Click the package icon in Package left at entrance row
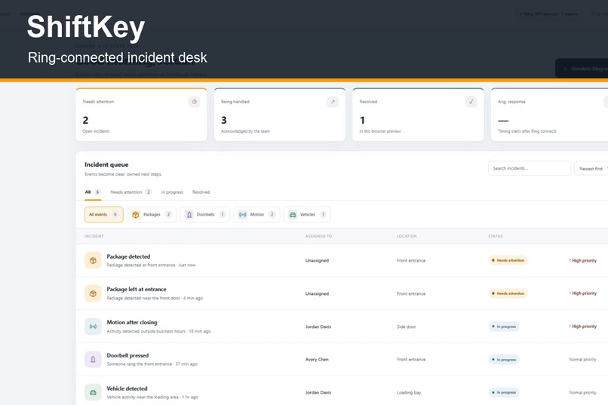This screenshot has height=405, width=608. click(x=93, y=293)
